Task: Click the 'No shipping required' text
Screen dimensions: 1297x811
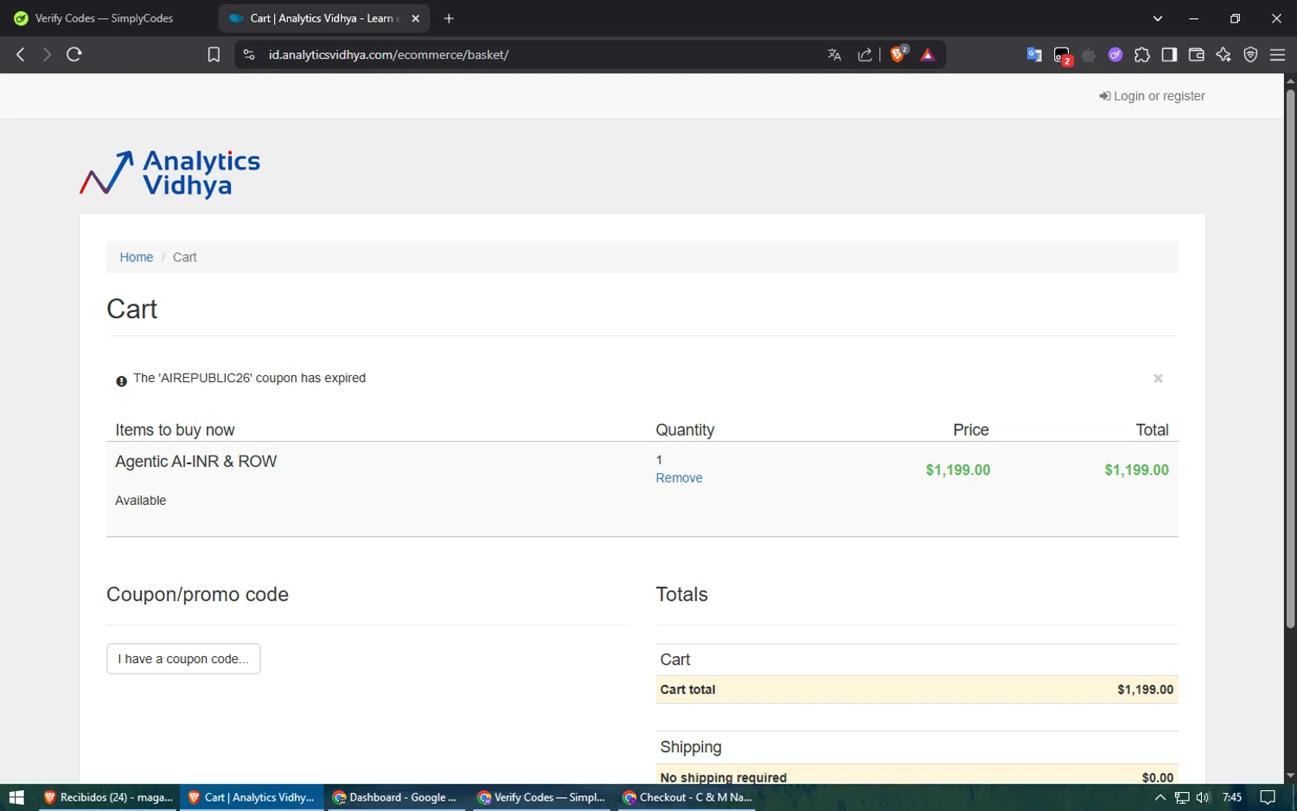Action: point(724,777)
